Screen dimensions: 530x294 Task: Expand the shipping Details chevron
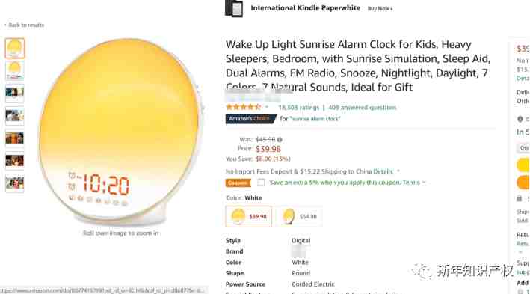point(398,171)
